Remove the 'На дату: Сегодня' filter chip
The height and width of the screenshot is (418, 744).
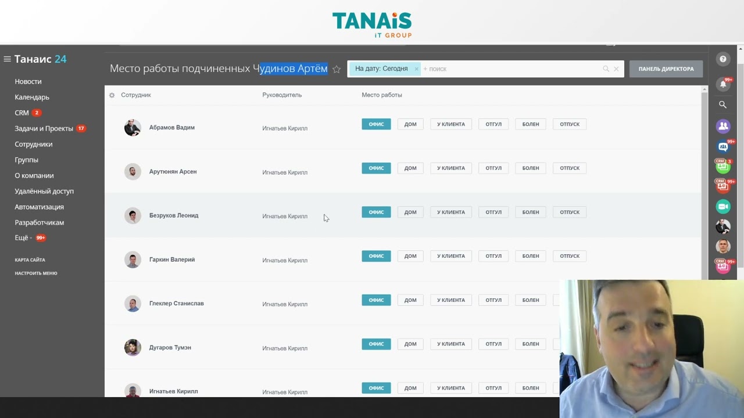[x=416, y=69]
